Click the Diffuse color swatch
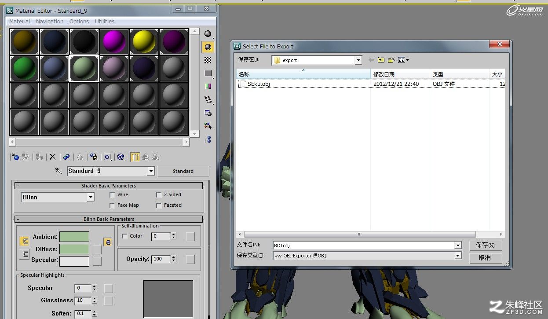The width and height of the screenshot is (548, 319). 74,249
